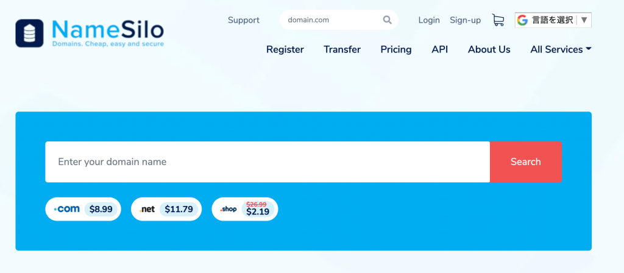Image resolution: width=624 pixels, height=273 pixels.
Task: Open the language selection dropdown arrow
Action: tap(584, 20)
